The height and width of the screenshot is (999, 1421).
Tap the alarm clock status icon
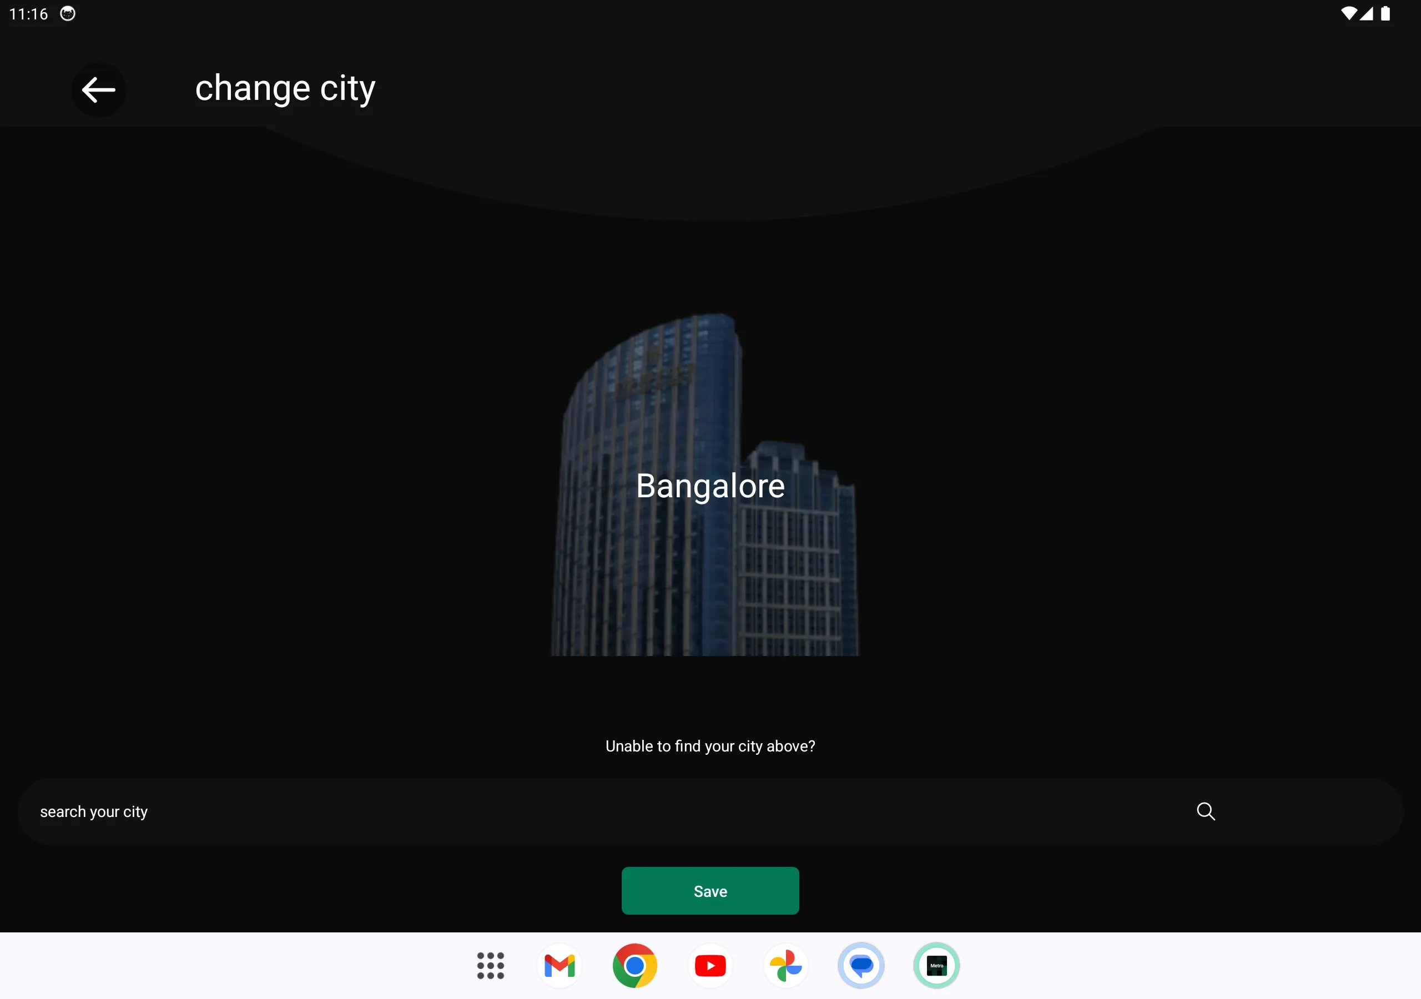click(69, 12)
